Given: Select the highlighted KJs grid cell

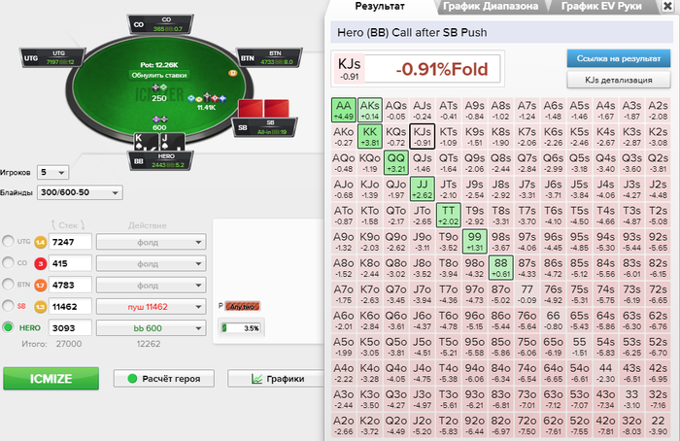Looking at the screenshot, I should click(422, 136).
